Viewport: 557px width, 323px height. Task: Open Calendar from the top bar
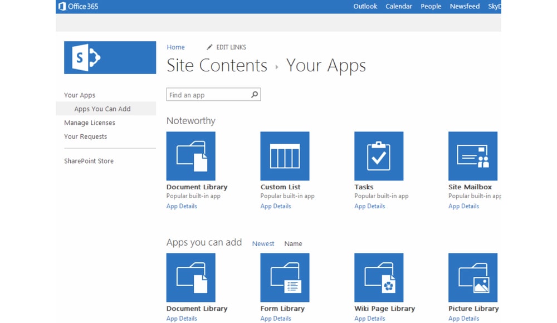point(399,6)
